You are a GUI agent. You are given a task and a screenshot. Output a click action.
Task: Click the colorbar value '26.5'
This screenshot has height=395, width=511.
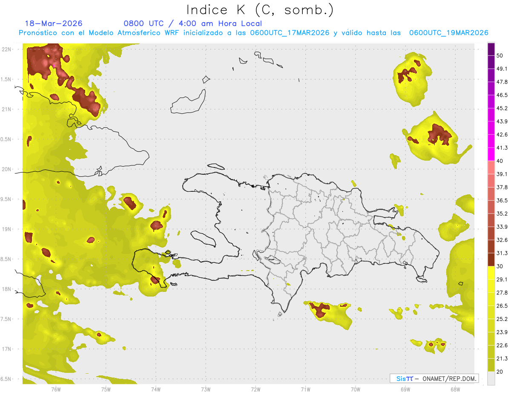coord(502,306)
